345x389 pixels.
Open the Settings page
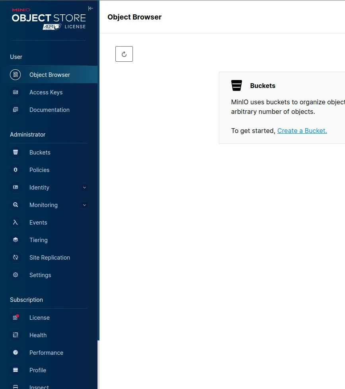(49, 275)
